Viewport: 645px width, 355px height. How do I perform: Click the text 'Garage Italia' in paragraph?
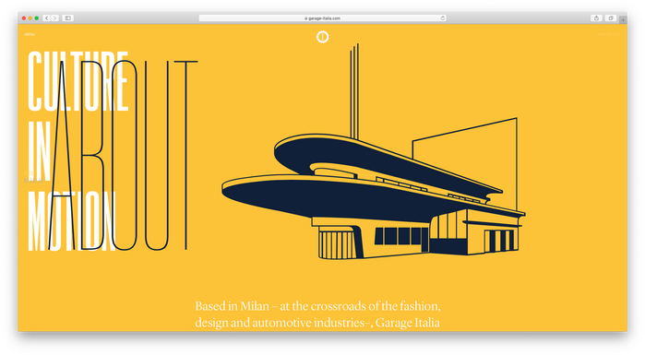[408, 323]
